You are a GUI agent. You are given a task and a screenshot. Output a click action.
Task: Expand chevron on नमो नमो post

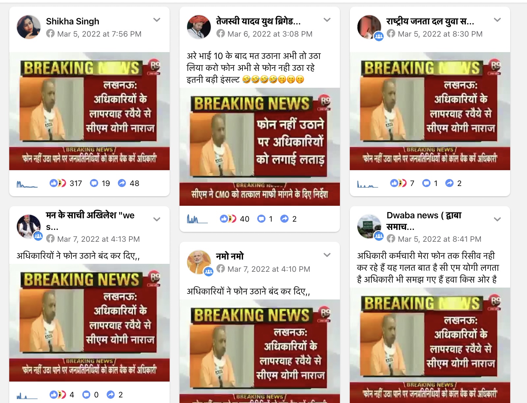point(327,255)
